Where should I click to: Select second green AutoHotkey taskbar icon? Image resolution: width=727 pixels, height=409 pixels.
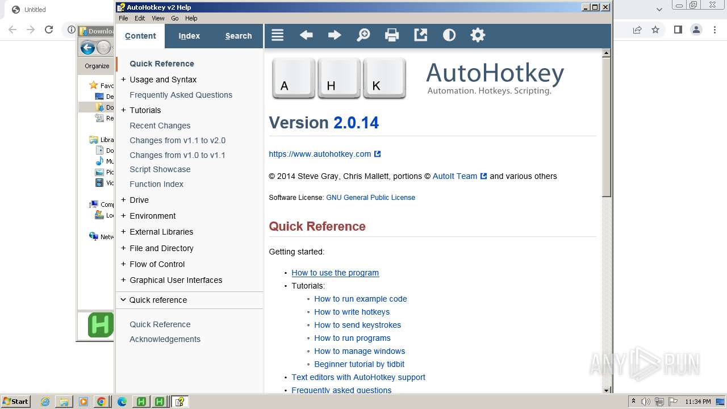160,402
